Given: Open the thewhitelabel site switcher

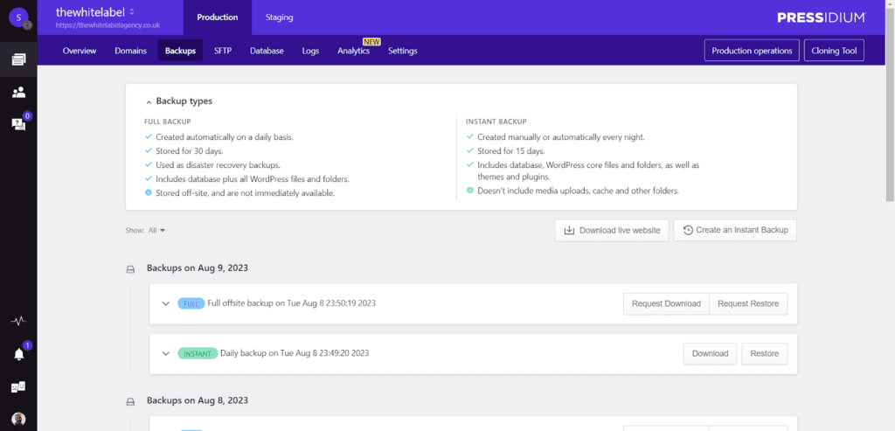Looking at the screenshot, I should [x=94, y=11].
